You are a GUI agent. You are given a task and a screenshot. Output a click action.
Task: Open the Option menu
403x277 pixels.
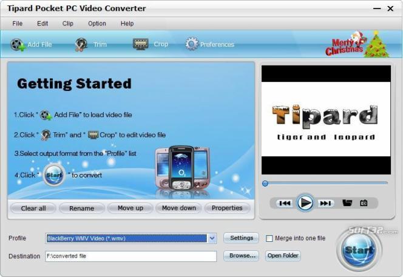tap(97, 24)
